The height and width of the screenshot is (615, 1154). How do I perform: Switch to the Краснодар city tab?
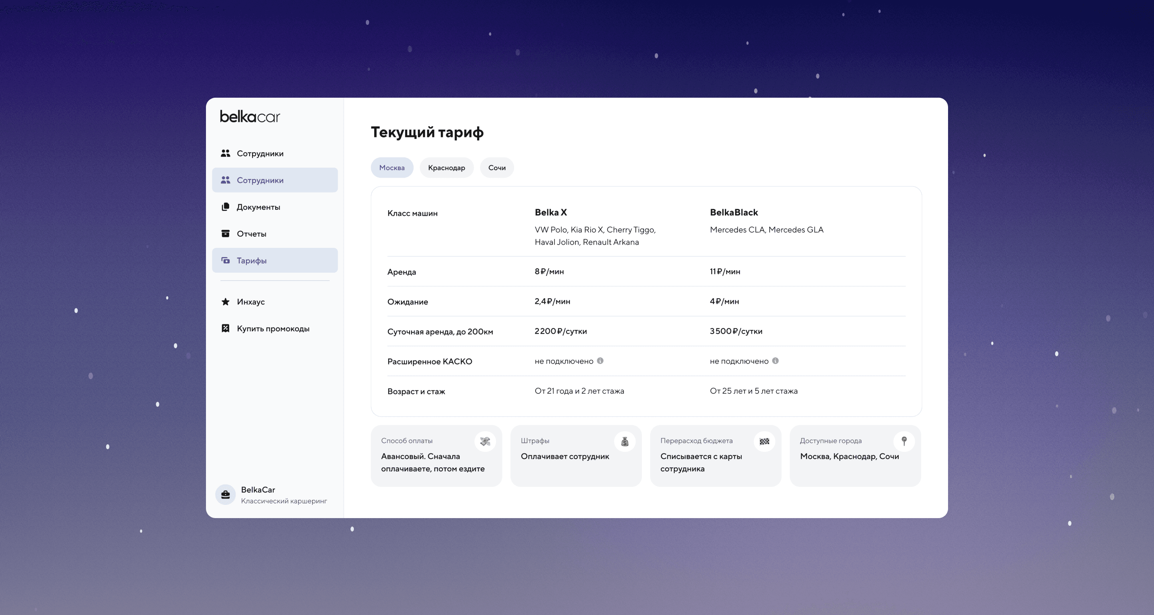coord(447,167)
